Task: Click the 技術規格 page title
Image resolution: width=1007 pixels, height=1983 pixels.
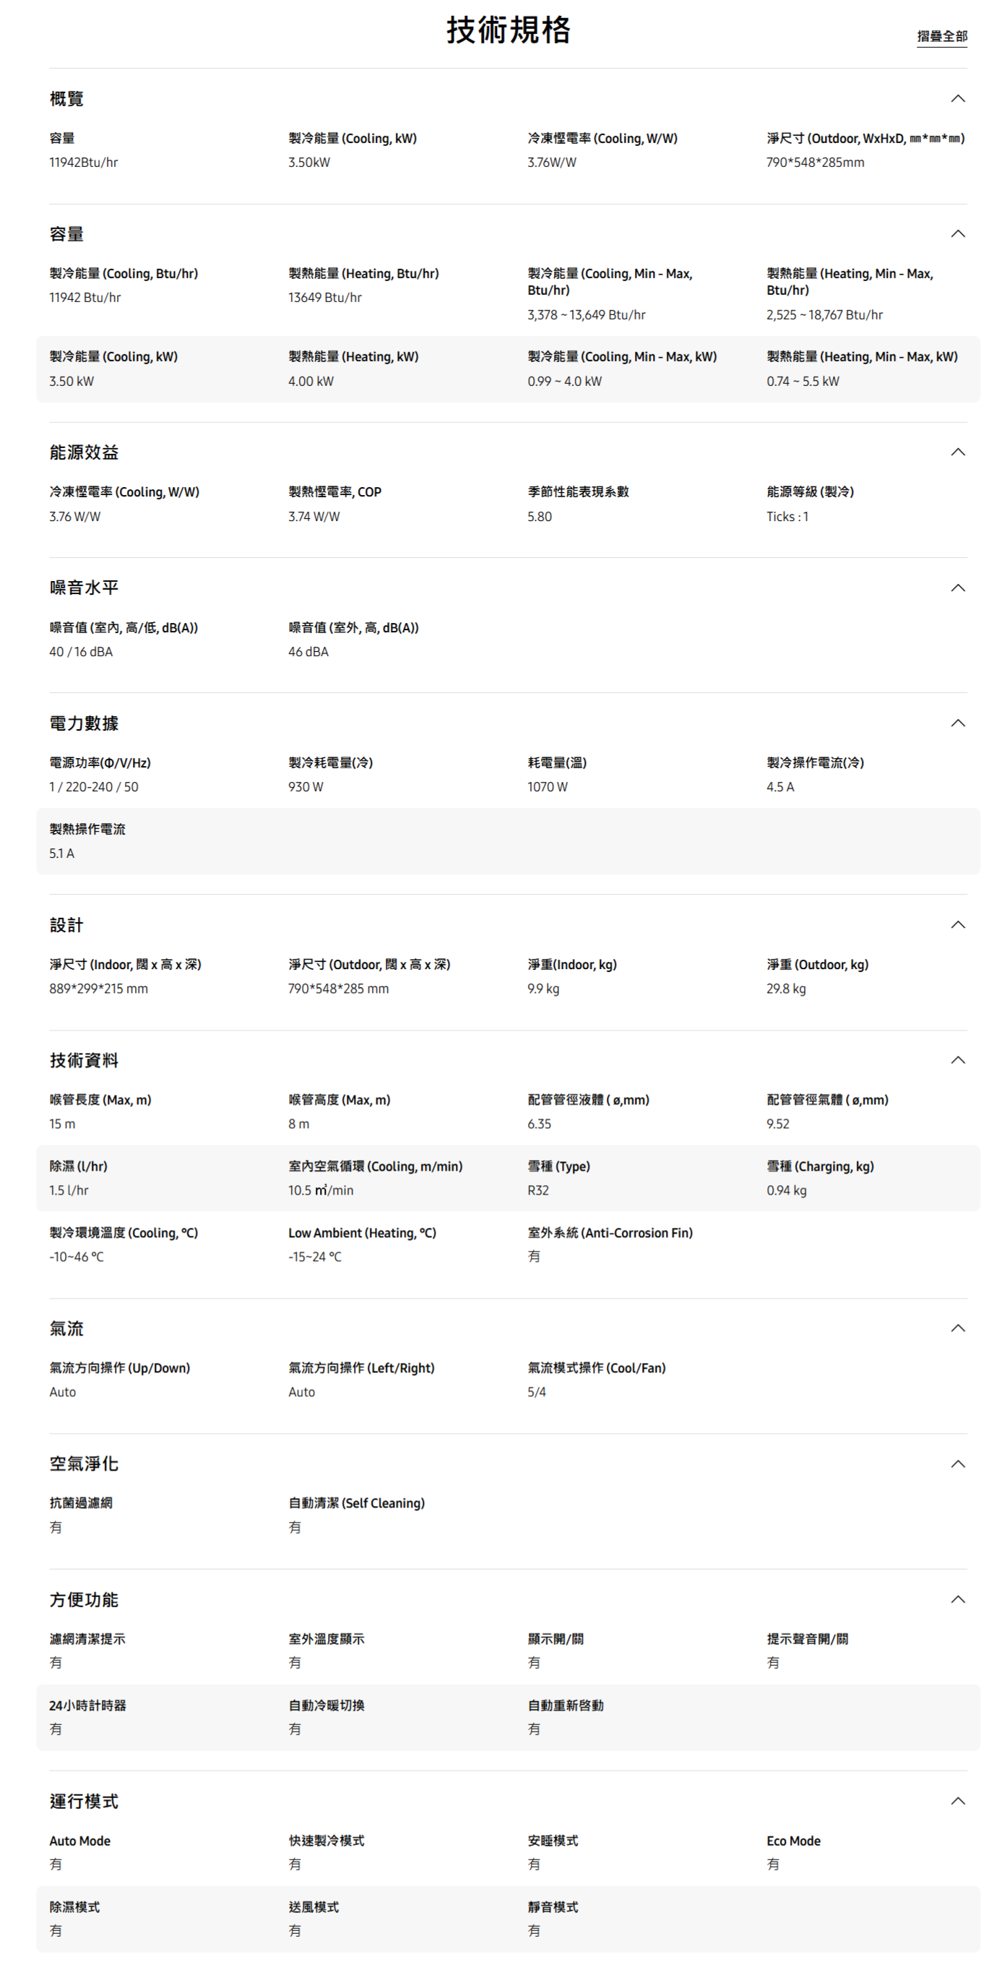Action: click(x=508, y=31)
